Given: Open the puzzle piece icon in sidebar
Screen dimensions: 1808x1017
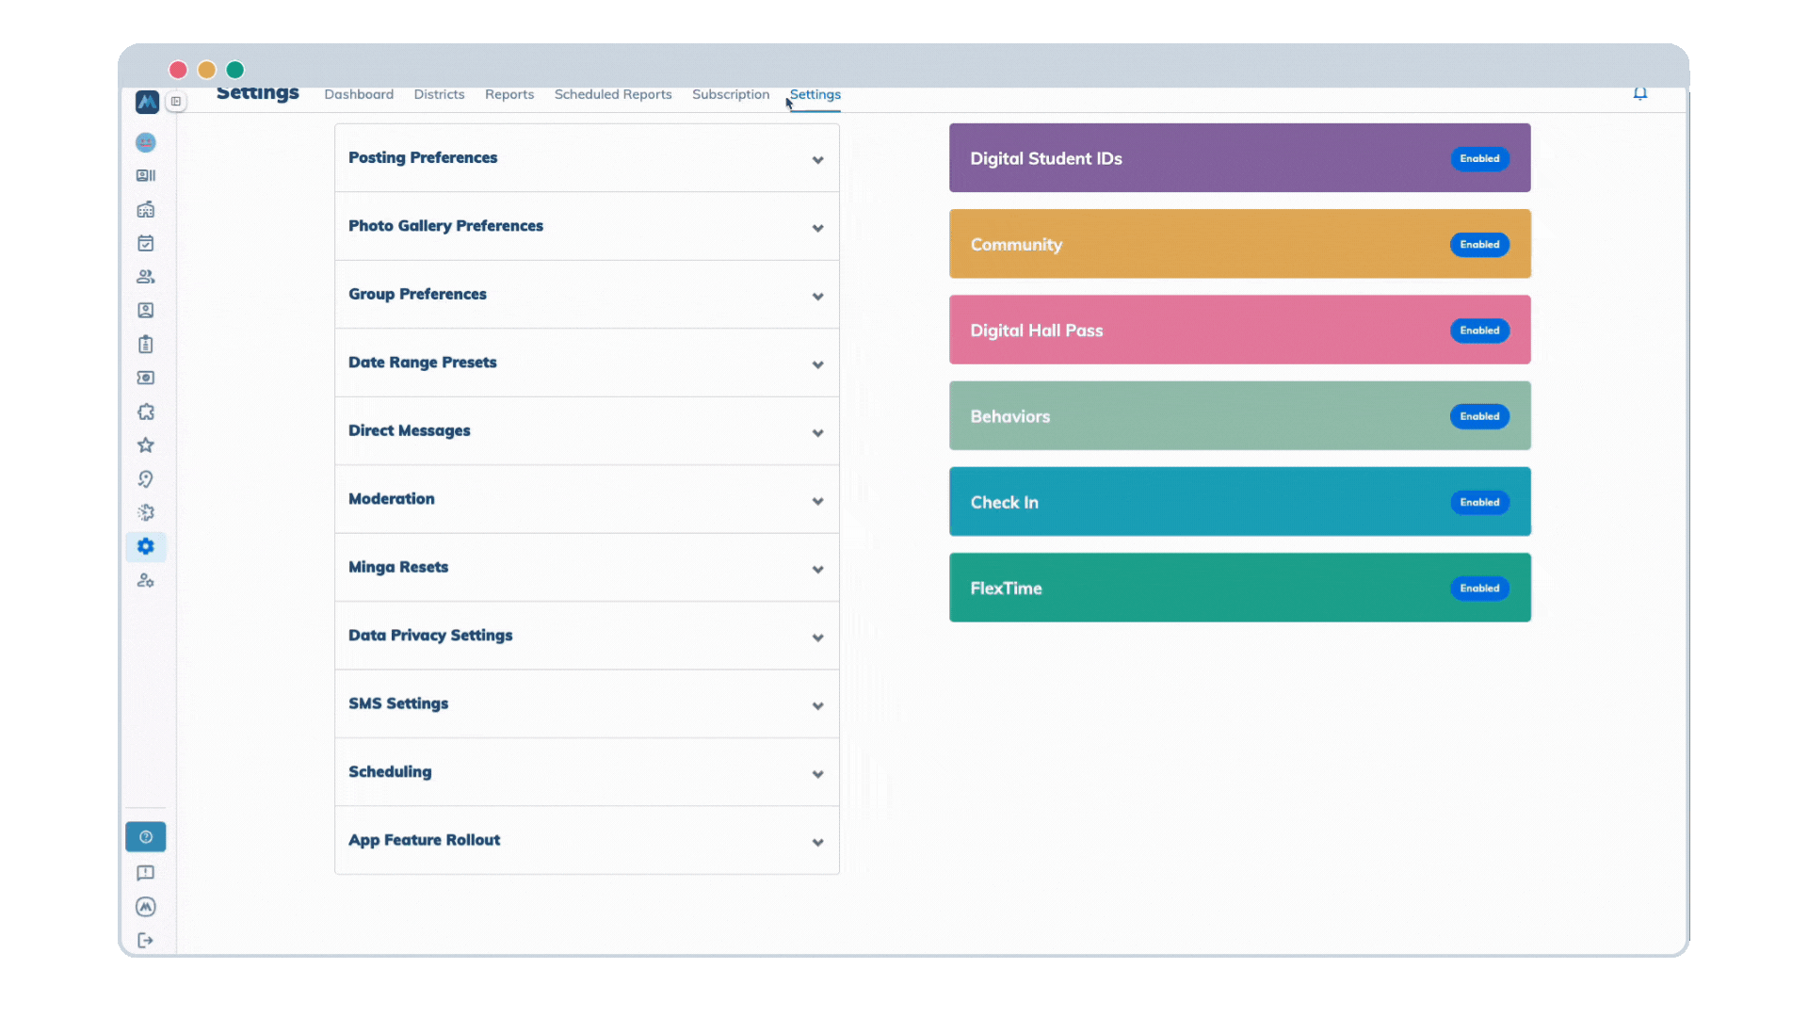Looking at the screenshot, I should [146, 412].
